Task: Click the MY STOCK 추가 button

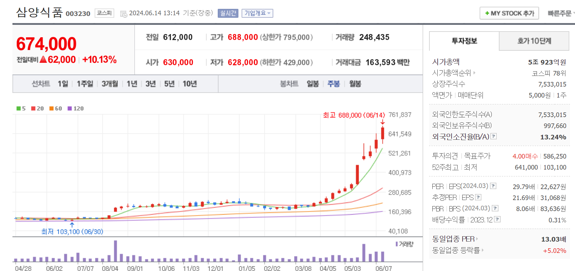Action: pyautogui.click(x=509, y=13)
